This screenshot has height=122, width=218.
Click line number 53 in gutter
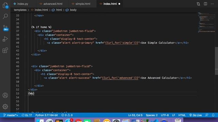17,94
